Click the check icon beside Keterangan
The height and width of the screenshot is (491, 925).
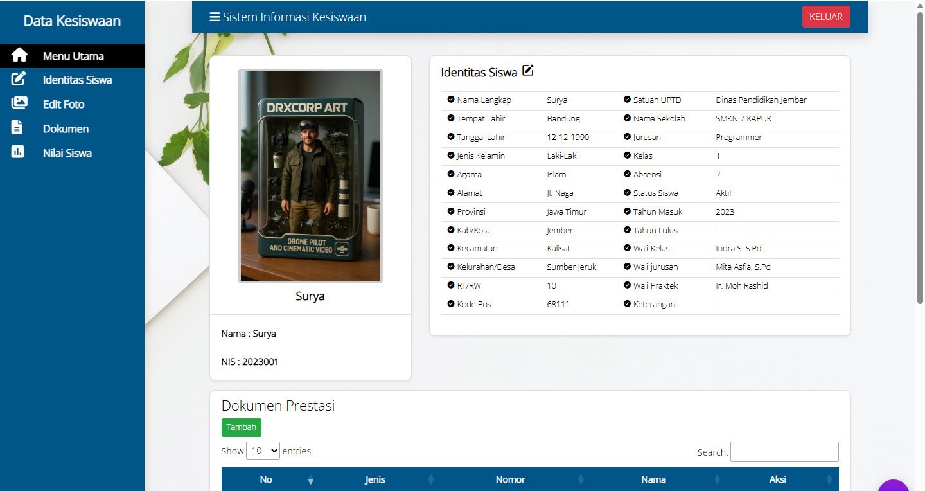[x=628, y=304]
